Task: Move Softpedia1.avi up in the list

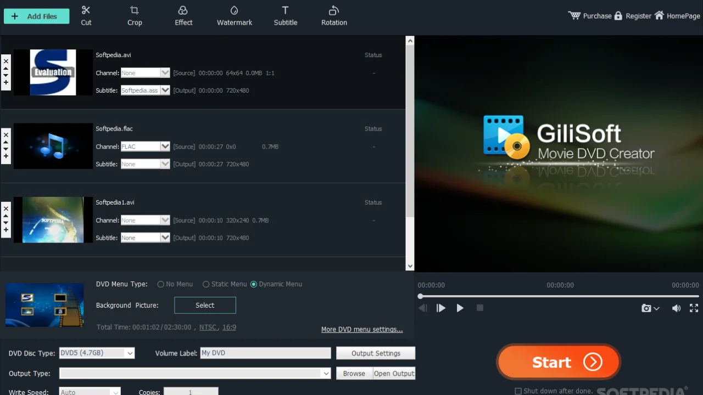Action: tap(5, 216)
